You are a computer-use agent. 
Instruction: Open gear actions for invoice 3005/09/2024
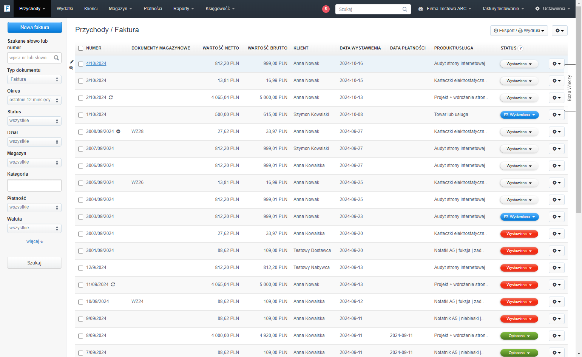[556, 183]
